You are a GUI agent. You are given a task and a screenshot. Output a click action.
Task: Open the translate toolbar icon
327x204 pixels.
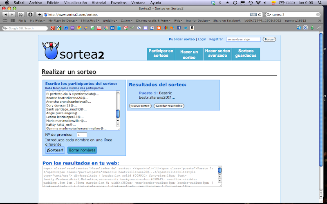299,27
